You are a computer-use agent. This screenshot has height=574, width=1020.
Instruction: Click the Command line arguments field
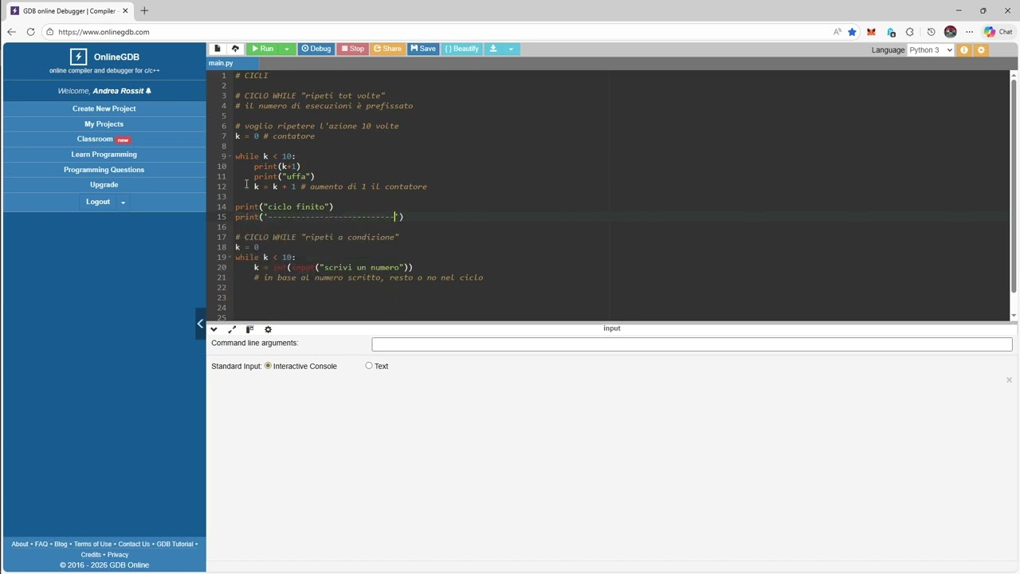[x=692, y=344]
